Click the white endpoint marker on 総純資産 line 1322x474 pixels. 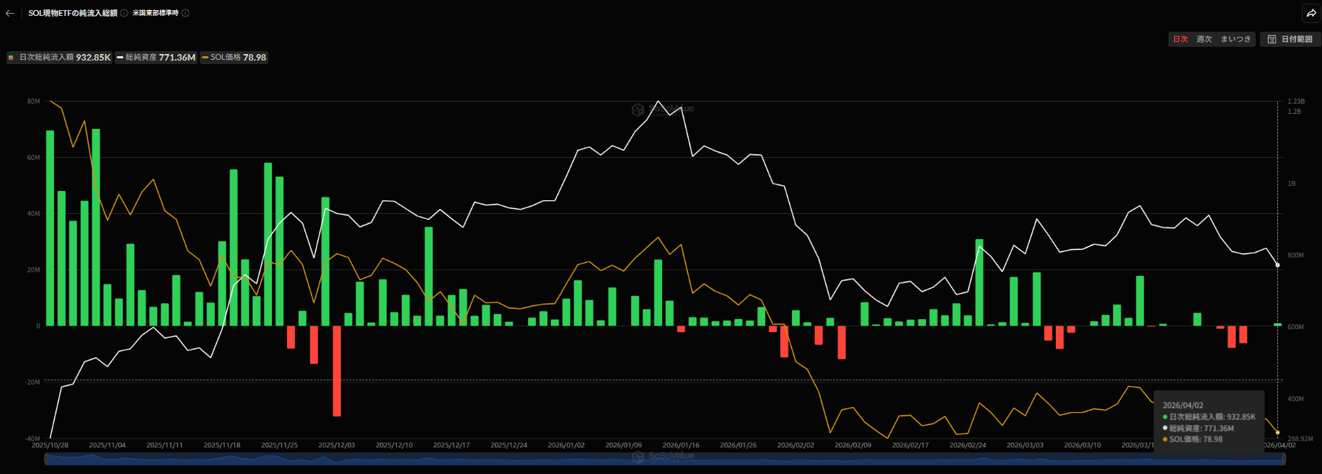click(x=1277, y=265)
